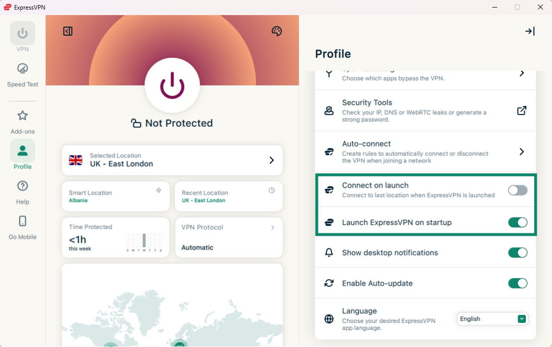The image size is (552, 347).
Task: Collapse the sidebar using panel icon
Action: point(68,31)
